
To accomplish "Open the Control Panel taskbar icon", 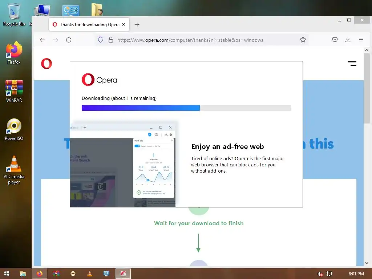I will (x=106, y=274).
